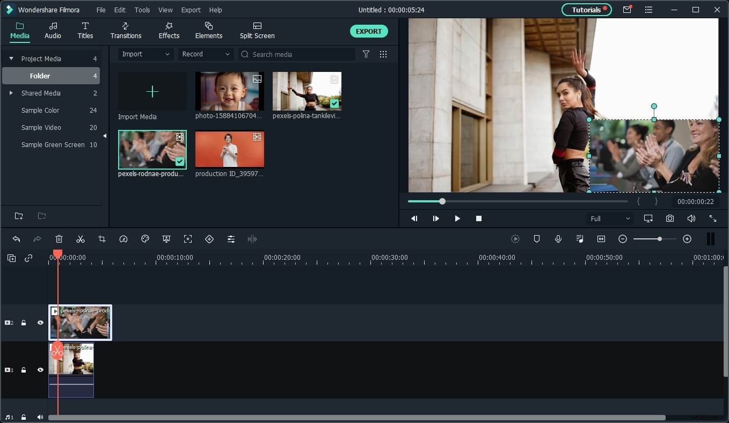Switch to the Transitions tab
Viewport: 729px width, 423px height.
coord(126,30)
